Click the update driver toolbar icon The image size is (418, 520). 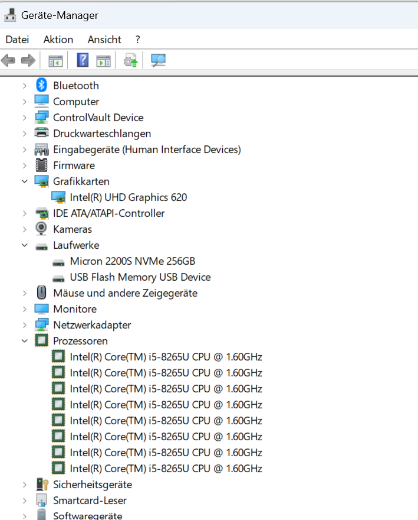pyautogui.click(x=130, y=60)
